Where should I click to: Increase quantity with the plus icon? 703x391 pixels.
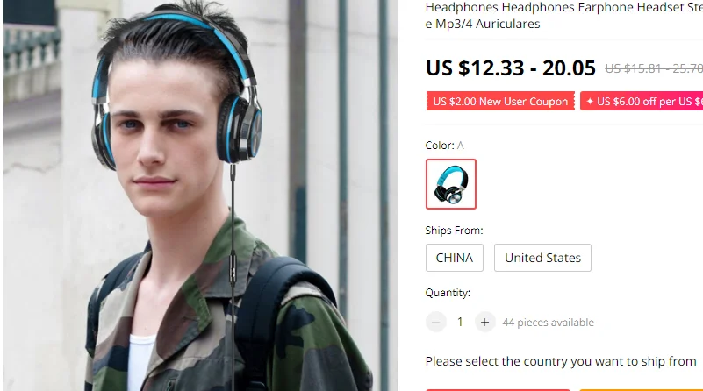point(484,322)
